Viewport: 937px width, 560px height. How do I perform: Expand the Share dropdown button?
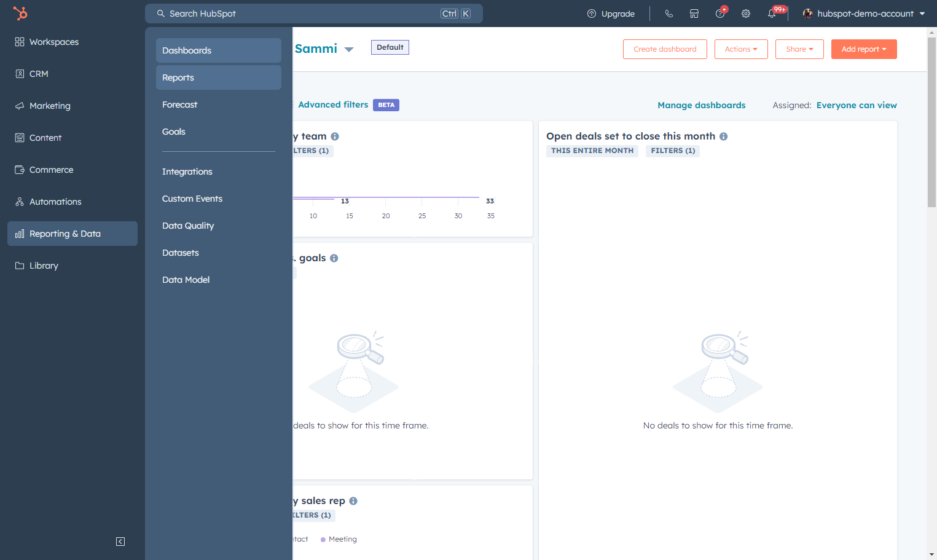[x=799, y=49]
